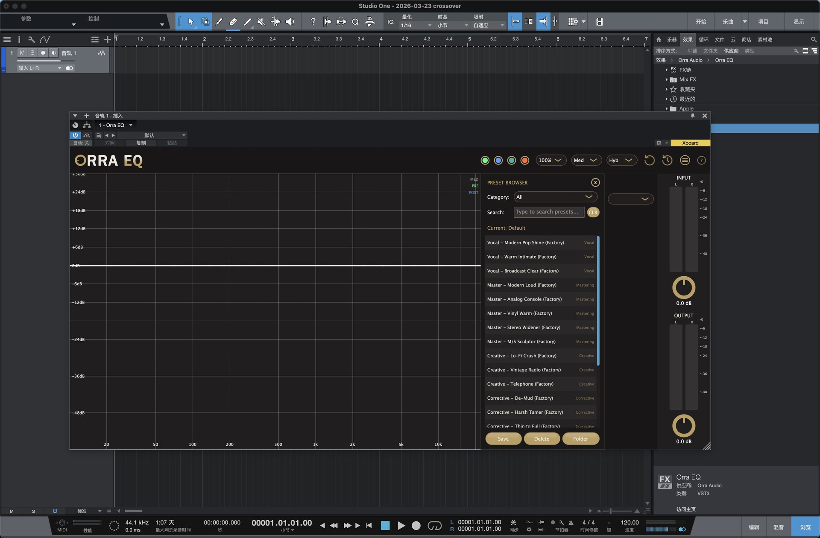Select the Eraser tool
Image resolution: width=820 pixels, height=538 pixels.
point(233,22)
